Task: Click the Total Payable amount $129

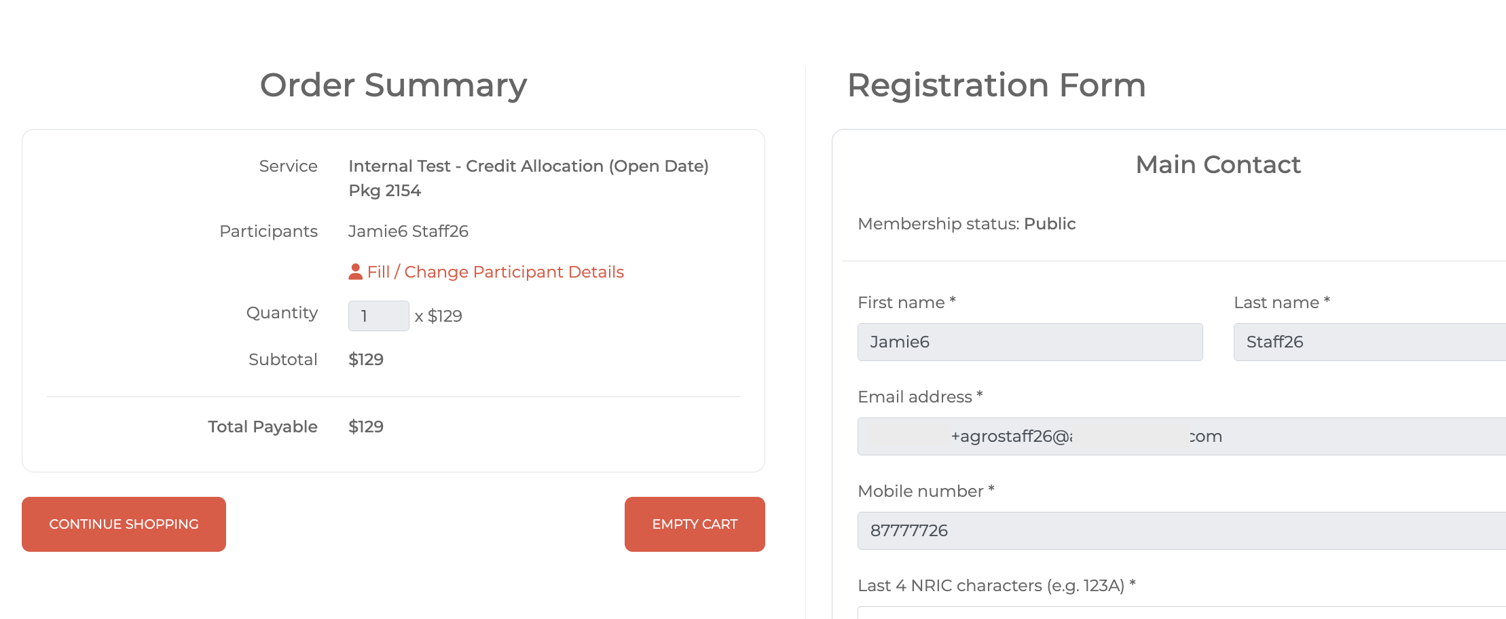Action: click(366, 427)
